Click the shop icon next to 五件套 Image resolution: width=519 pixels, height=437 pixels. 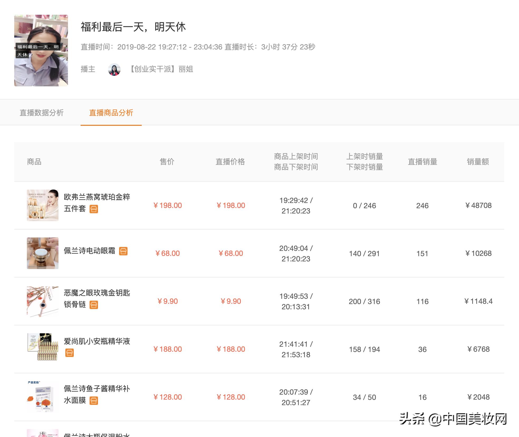coord(94,209)
